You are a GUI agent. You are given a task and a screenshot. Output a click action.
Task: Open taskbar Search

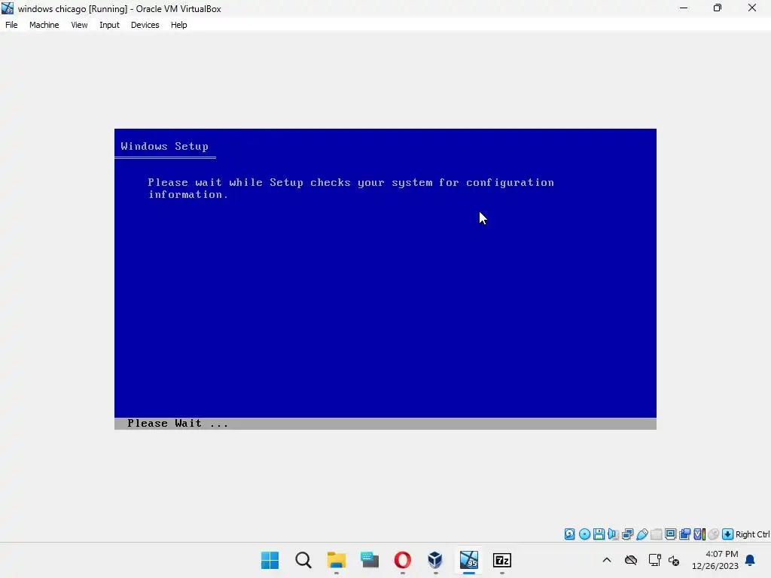coord(303,560)
